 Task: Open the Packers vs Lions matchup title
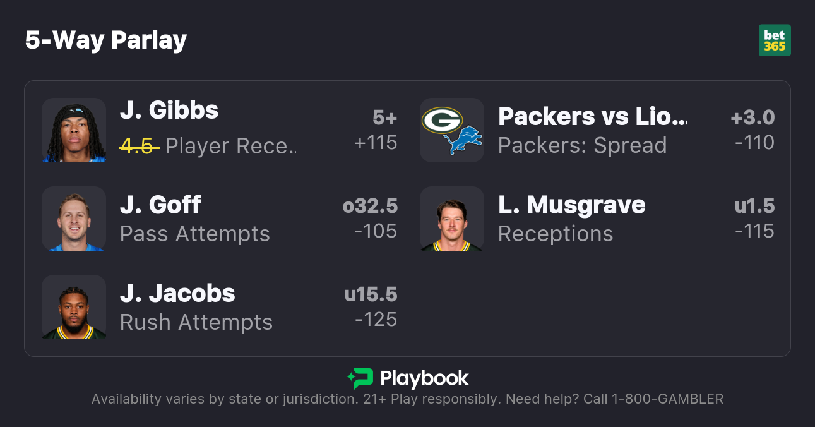pos(592,117)
